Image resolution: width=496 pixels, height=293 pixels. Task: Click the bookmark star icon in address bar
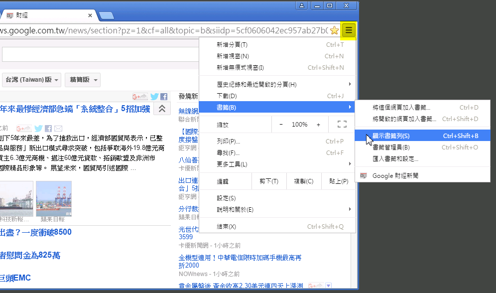[x=334, y=30]
